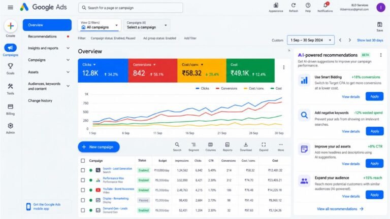Open the Notifications bell
This screenshot has width=390, height=219.
(x=326, y=5)
